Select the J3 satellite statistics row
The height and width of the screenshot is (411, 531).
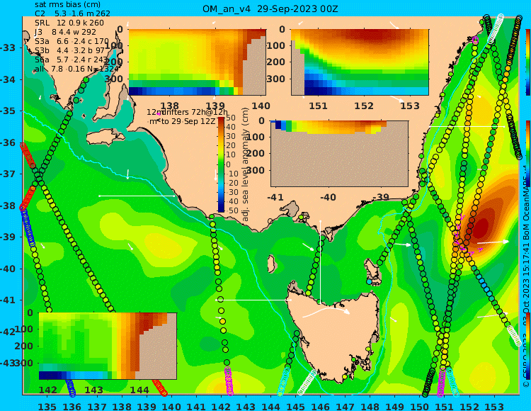point(65,32)
